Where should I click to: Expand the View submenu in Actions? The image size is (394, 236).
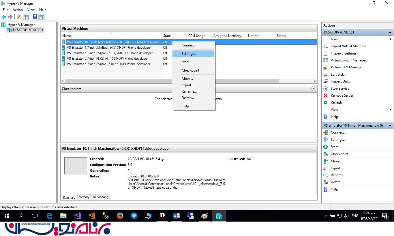pos(390,110)
